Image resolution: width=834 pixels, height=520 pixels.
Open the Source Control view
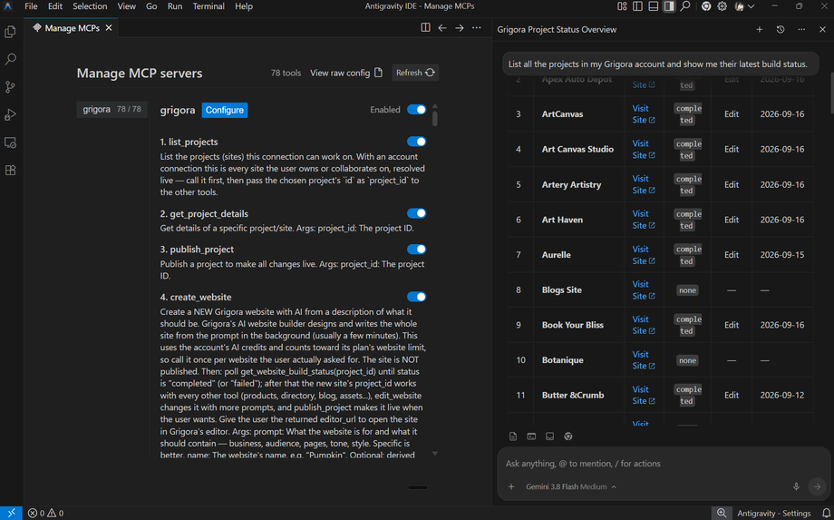(x=10, y=87)
